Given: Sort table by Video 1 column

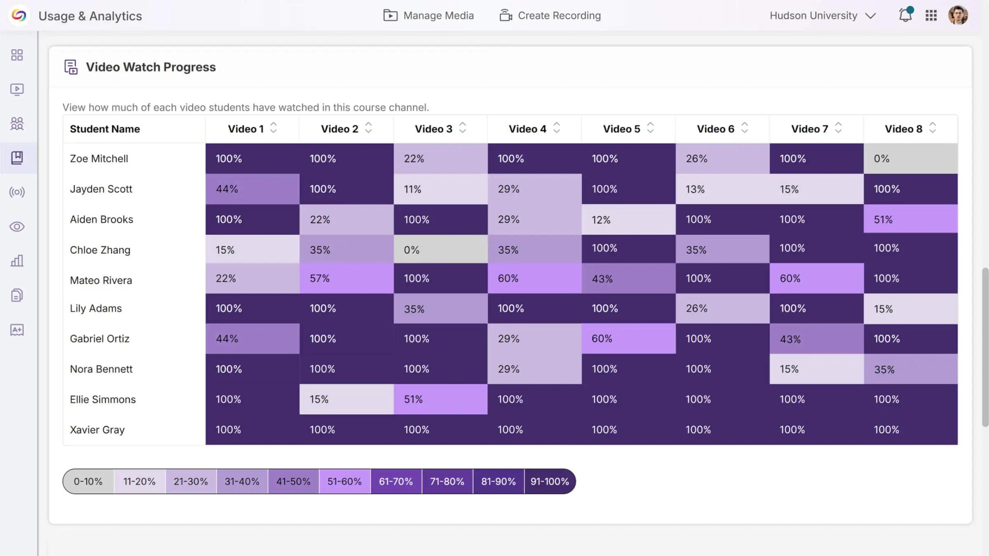Looking at the screenshot, I should coord(274,128).
